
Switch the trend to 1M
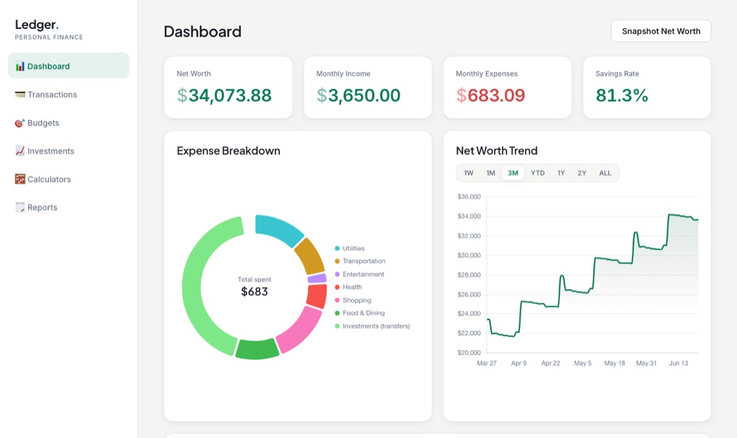tap(490, 173)
